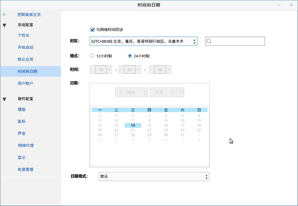Image resolution: width=298 pixels, height=206 pixels.
Task: Go back using the left arrow icon
Action: click(x=5, y=15)
